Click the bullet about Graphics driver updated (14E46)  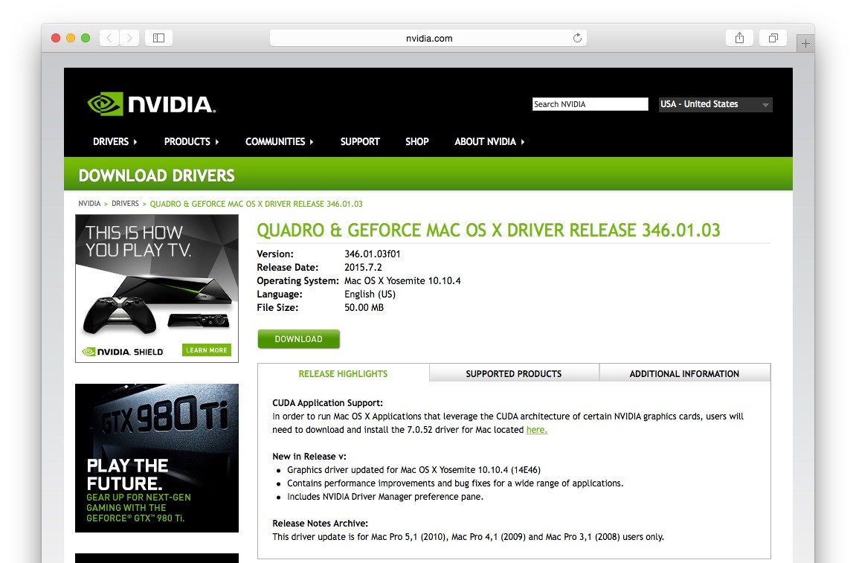tap(413, 469)
